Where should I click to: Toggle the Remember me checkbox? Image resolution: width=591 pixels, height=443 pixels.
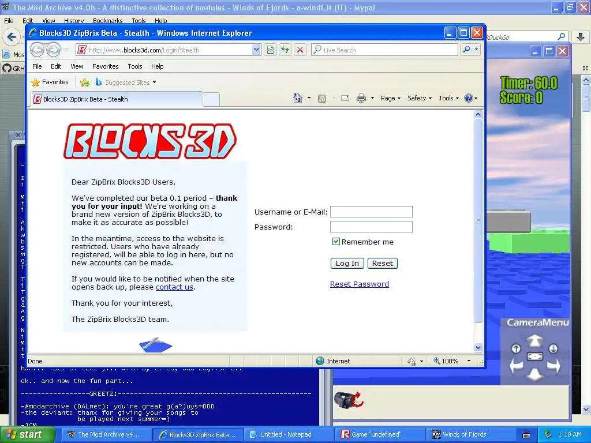336,242
